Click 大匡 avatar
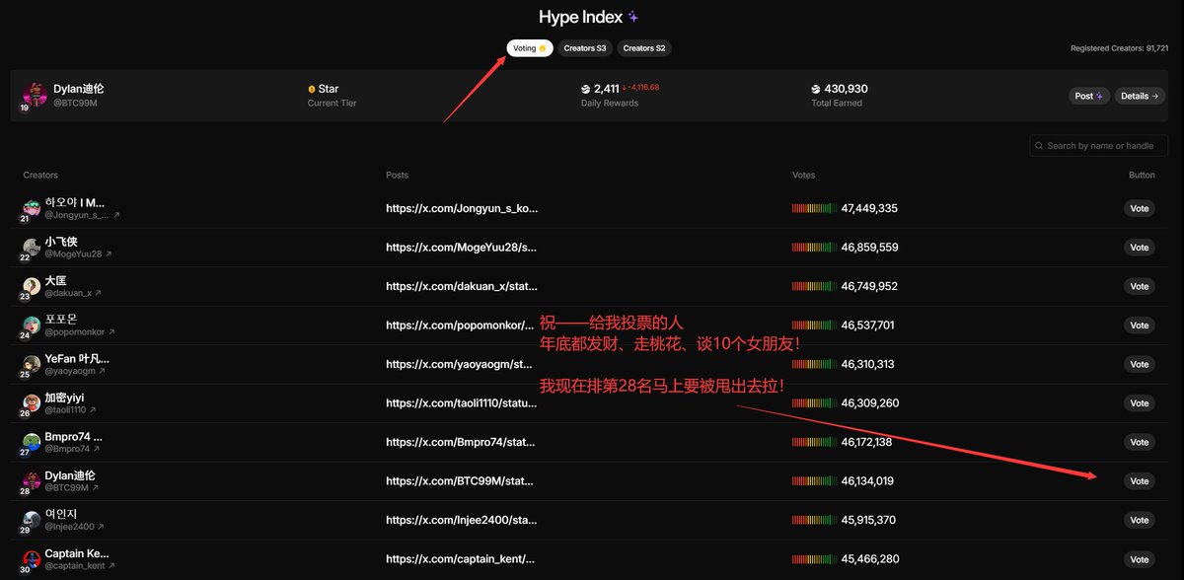This screenshot has width=1184, height=580. 32,286
